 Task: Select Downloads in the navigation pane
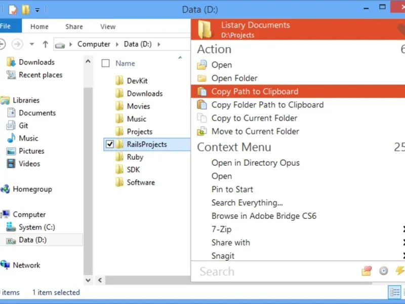click(36, 62)
